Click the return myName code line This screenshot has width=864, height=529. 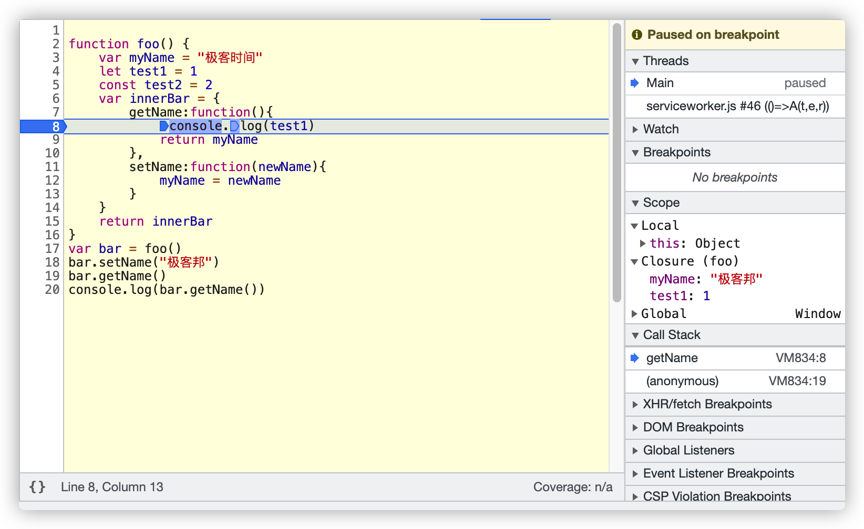pyautogui.click(x=209, y=140)
